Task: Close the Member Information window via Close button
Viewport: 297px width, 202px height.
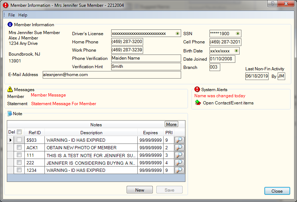Action: tap(277, 191)
